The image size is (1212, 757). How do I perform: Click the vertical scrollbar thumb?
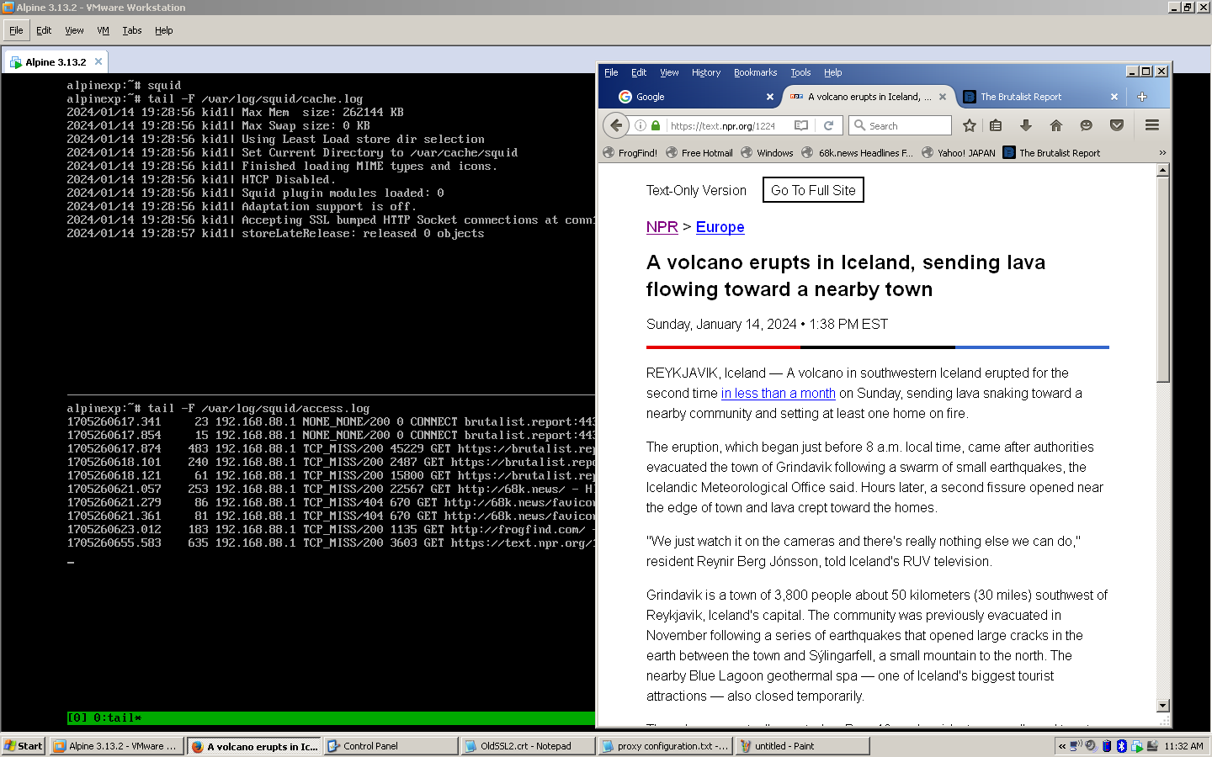point(1163,279)
